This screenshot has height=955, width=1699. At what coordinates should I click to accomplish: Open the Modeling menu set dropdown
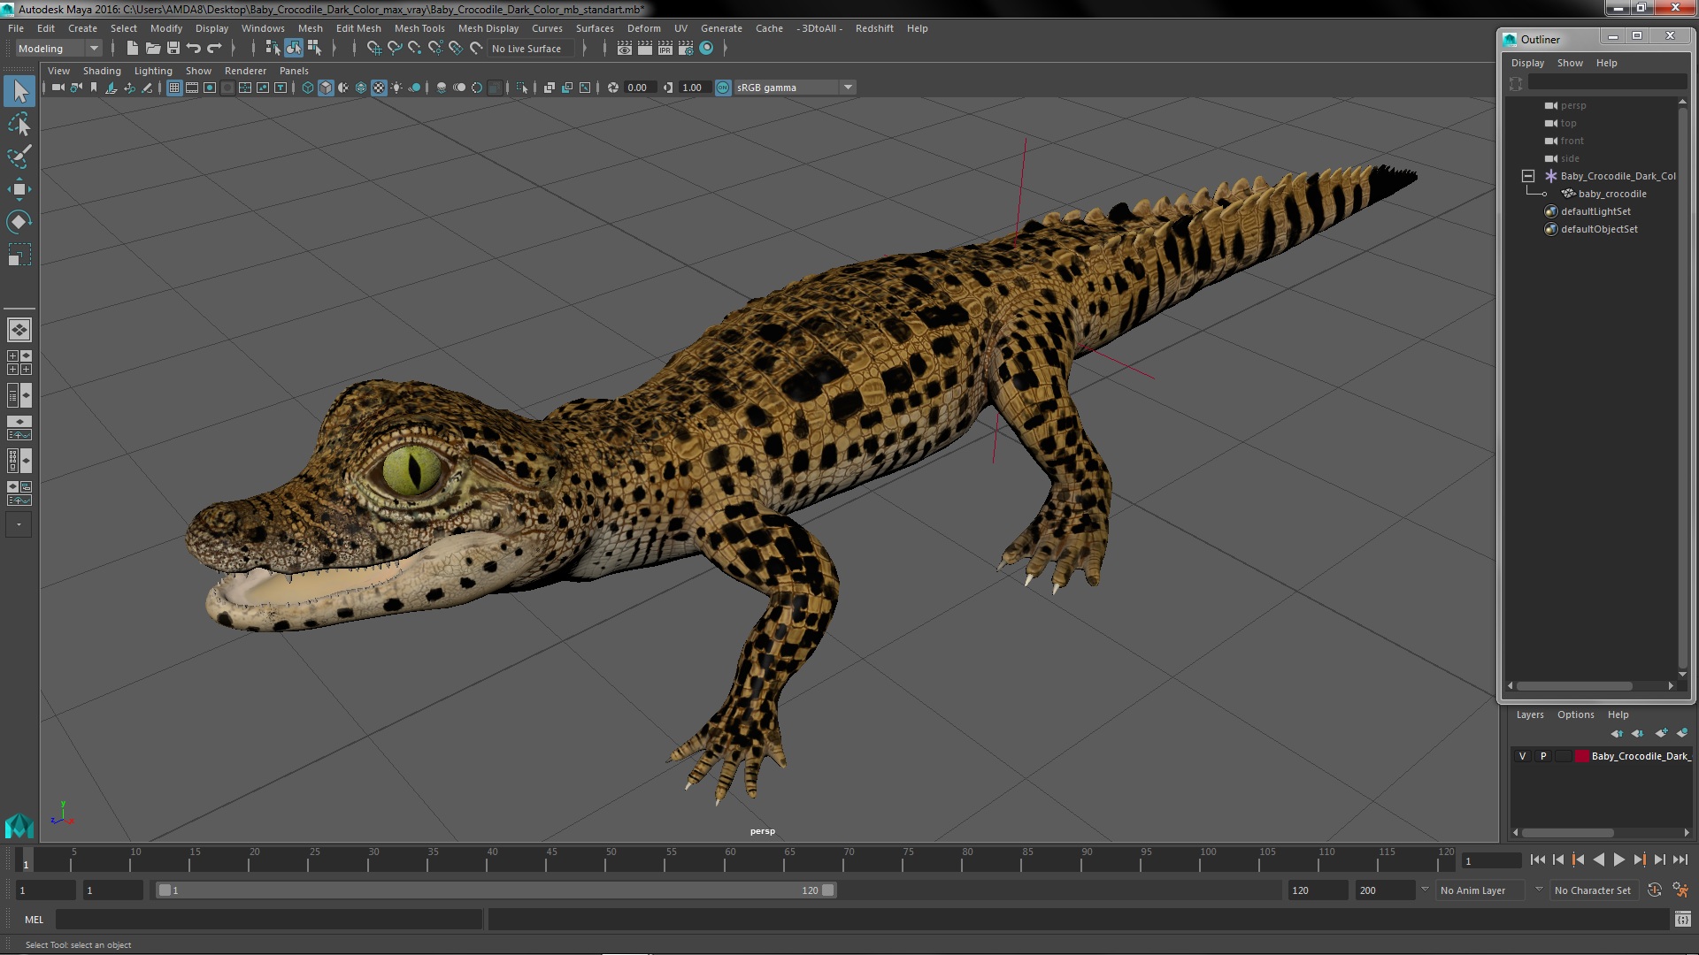click(58, 49)
